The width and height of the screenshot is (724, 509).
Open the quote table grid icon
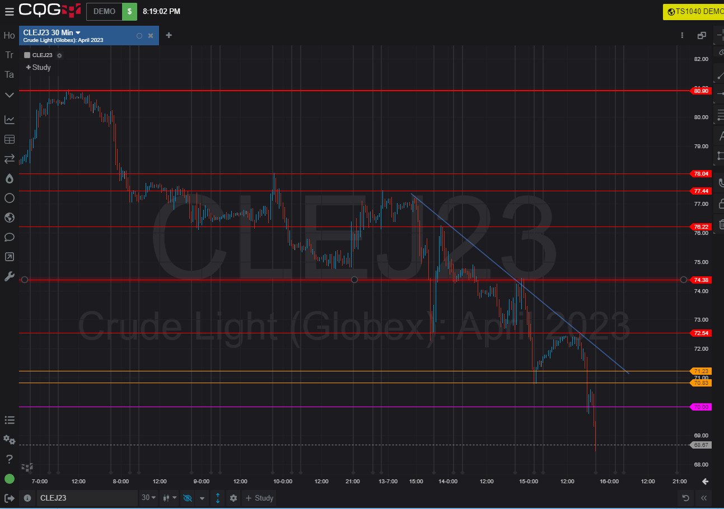(9, 139)
